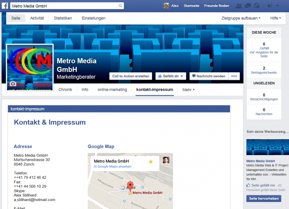Switch to the Statistiken tab
This screenshot has width=289, height=209.
[x=63, y=18]
